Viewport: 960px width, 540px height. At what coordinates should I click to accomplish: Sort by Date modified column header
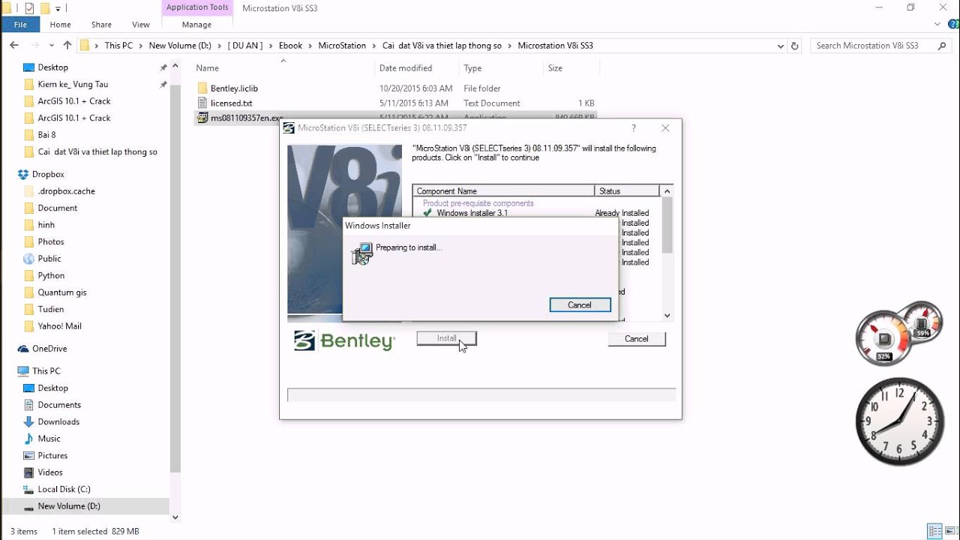(406, 68)
